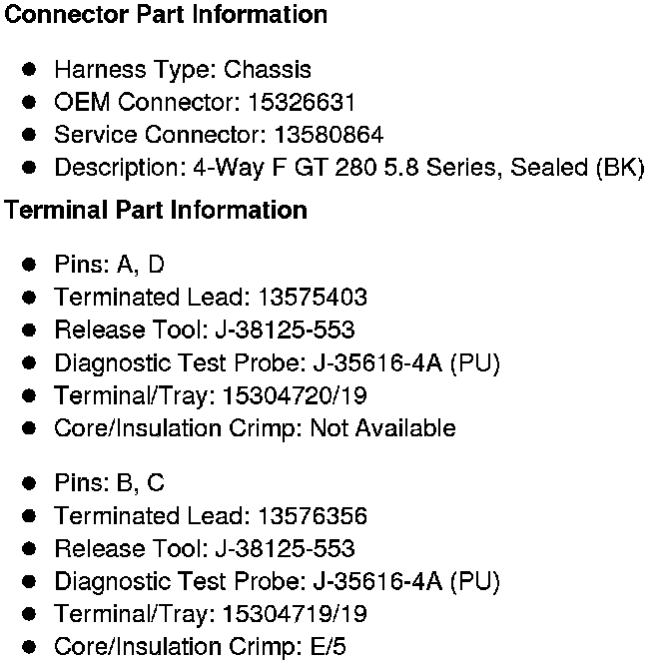Click the Pins: B, C line
The height and width of the screenshot is (665, 671).
click(x=109, y=483)
